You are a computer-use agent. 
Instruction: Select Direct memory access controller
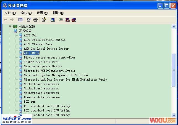click(x=49, y=58)
